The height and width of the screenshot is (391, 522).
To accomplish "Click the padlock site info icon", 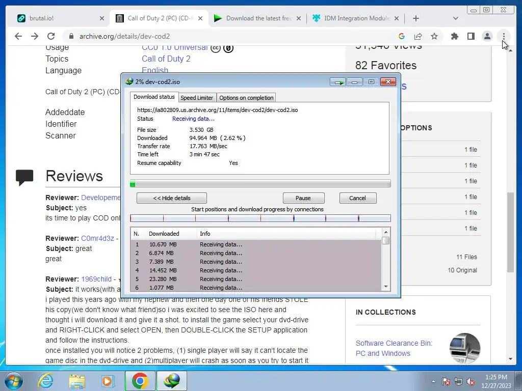I will click(71, 36).
